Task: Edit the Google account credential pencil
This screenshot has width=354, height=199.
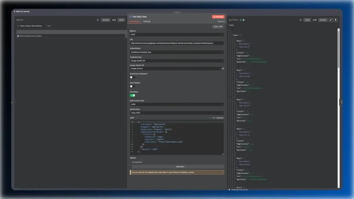Action: [x=223, y=69]
